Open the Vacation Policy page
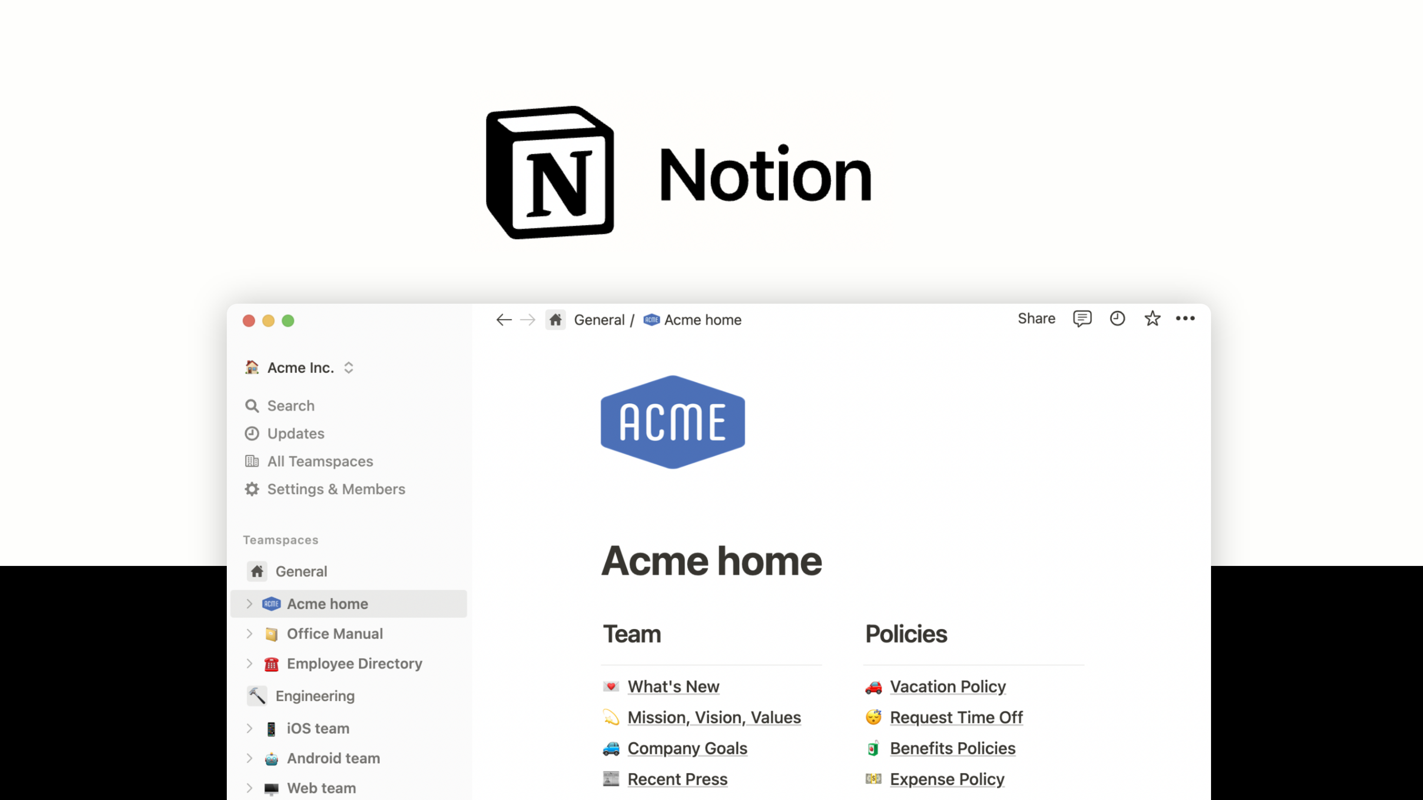Image resolution: width=1423 pixels, height=800 pixels. 948,686
